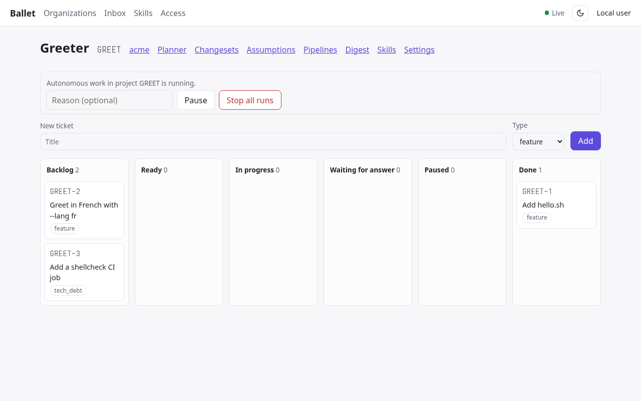Click the Waiting for answer header

(x=365, y=170)
